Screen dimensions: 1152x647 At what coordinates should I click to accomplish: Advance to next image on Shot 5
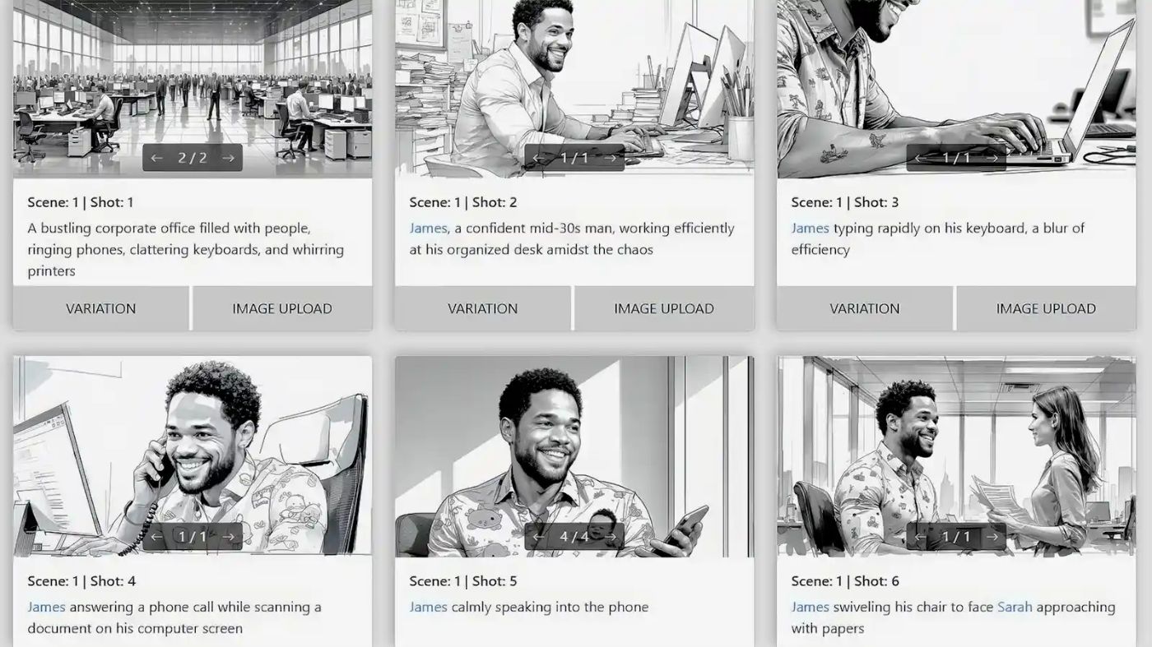[610, 537]
